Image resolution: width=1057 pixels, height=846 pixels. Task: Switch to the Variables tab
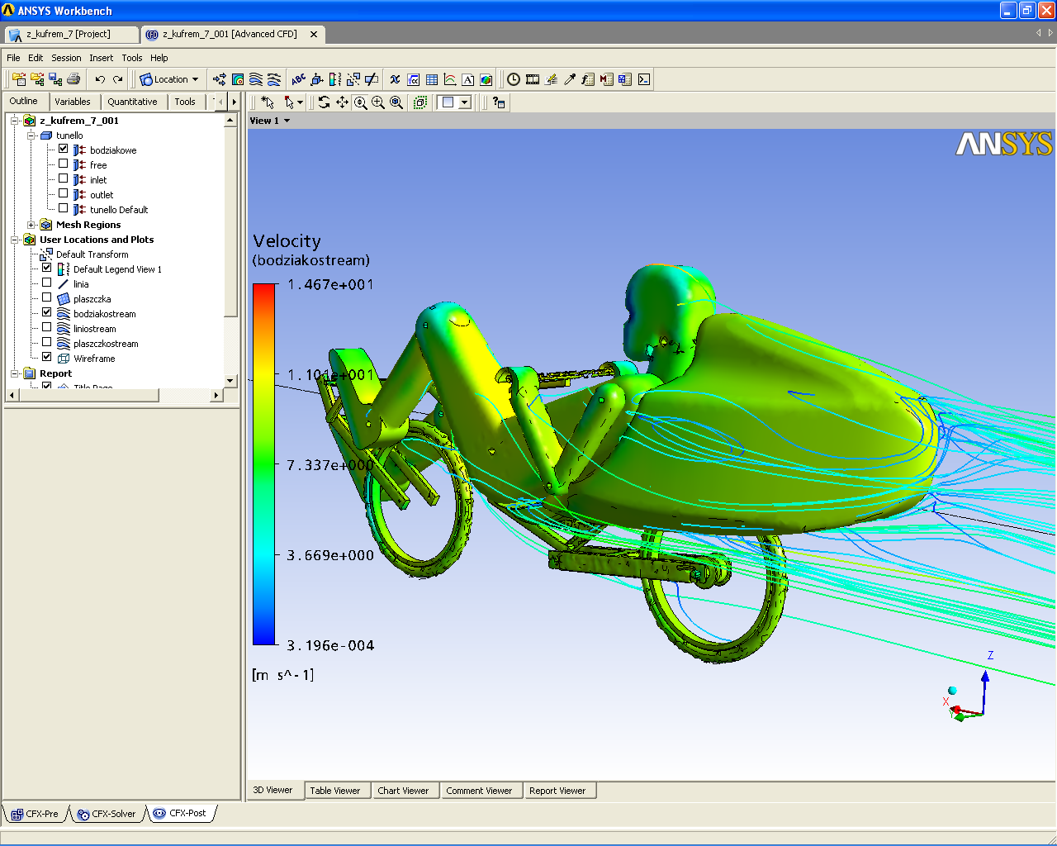pyautogui.click(x=73, y=102)
